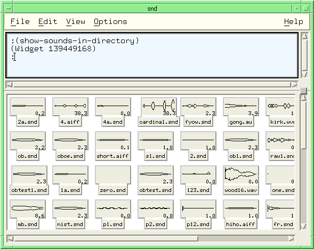Select the 2.snd waveform thumbnail

[x=198, y=141]
